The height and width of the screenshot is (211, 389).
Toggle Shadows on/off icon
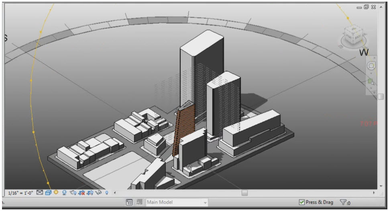[x=64, y=193]
